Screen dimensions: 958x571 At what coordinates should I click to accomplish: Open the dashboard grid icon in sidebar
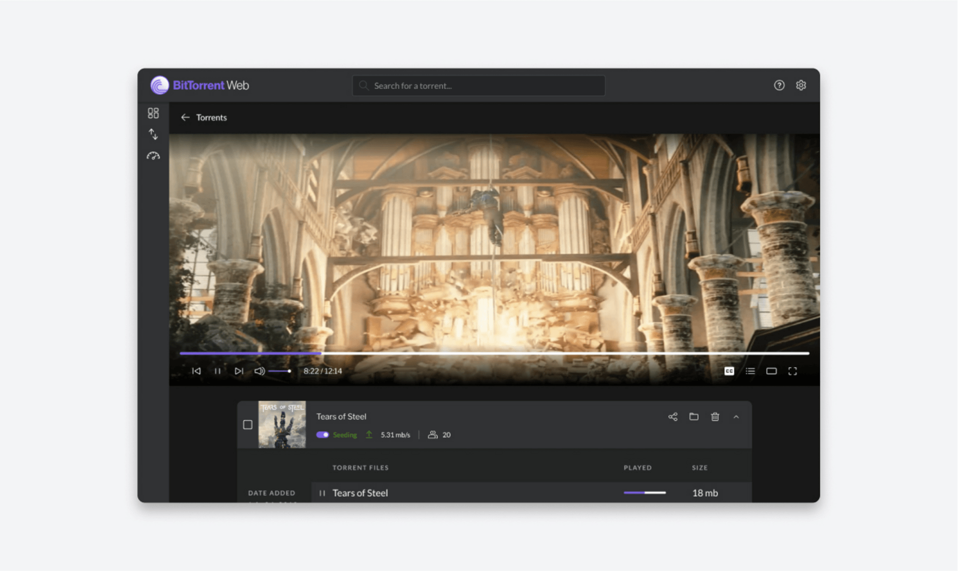(153, 113)
